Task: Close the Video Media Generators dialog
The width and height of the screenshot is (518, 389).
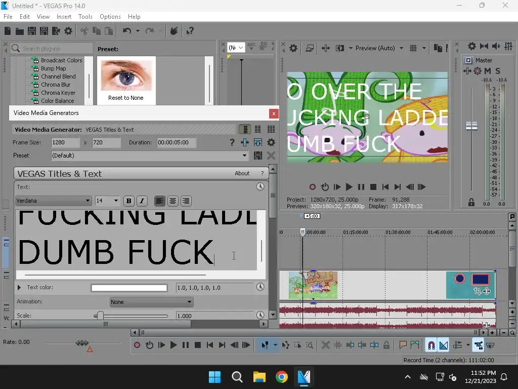Action: tap(274, 114)
